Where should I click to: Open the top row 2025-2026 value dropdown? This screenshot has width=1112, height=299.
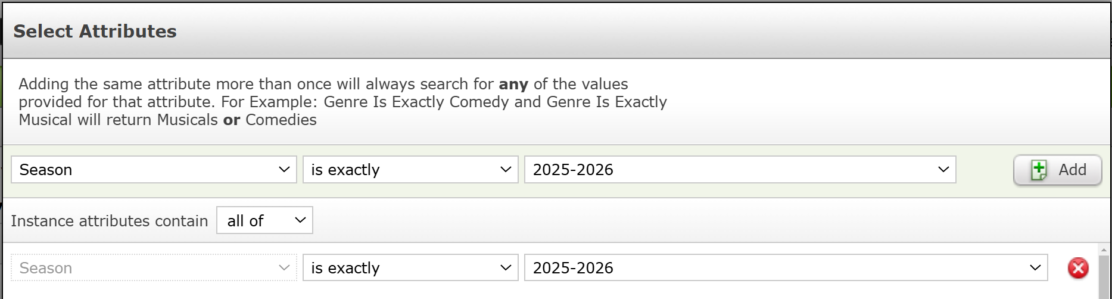(740, 170)
